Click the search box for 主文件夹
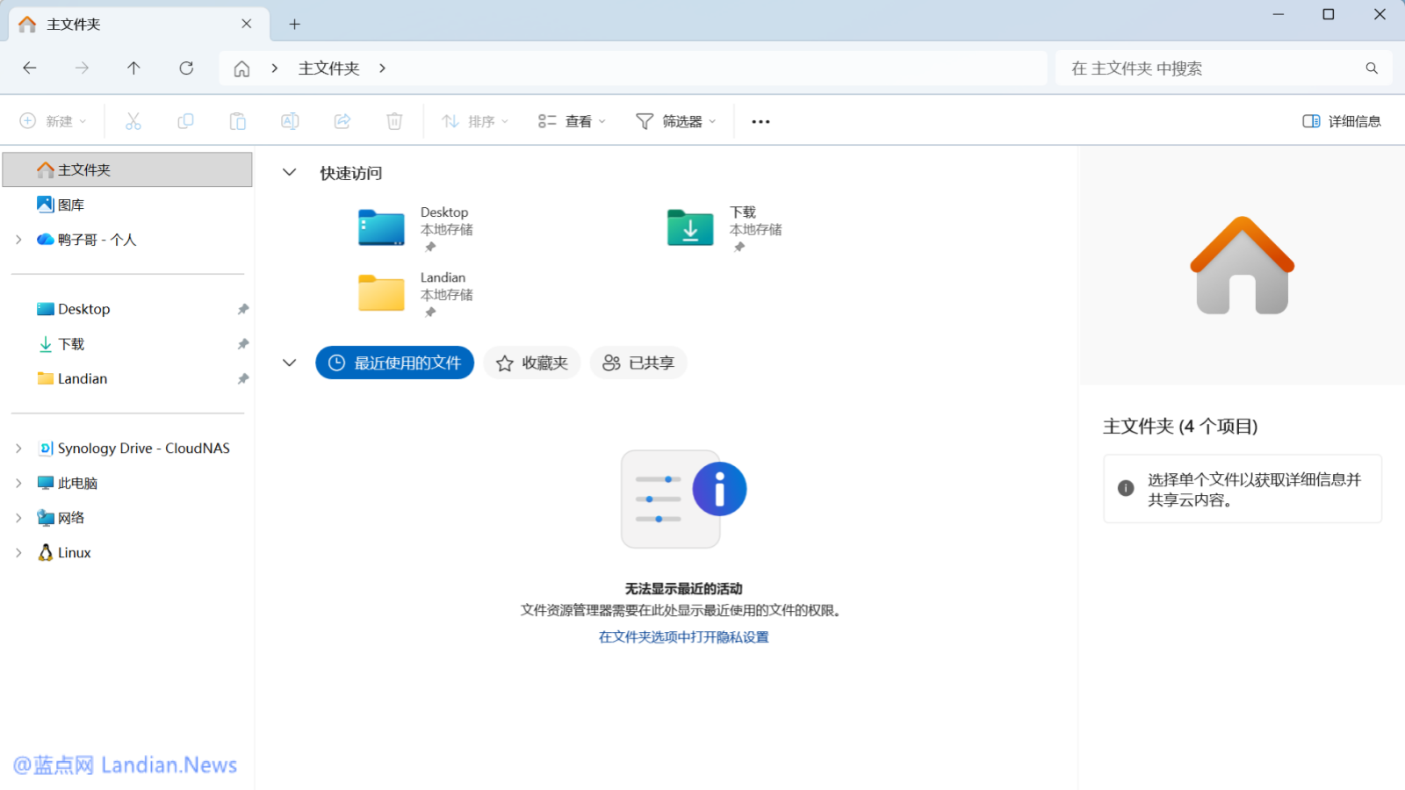Viewport: 1405px width, 790px height. point(1212,68)
